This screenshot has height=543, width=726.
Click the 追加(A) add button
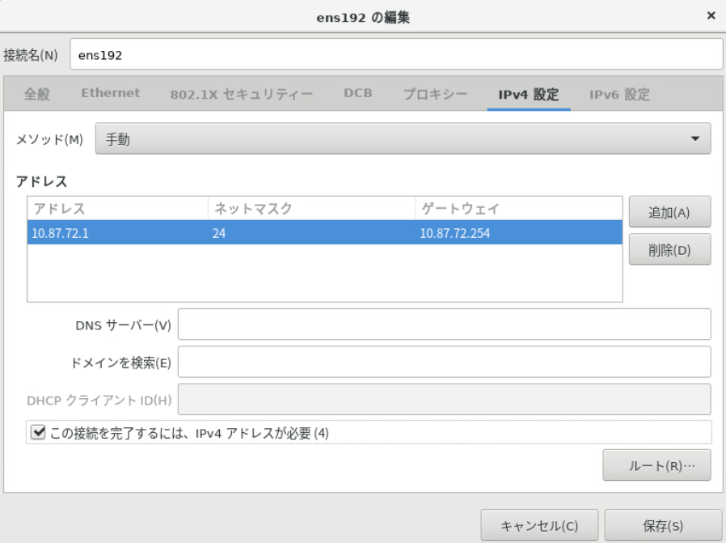click(x=669, y=212)
